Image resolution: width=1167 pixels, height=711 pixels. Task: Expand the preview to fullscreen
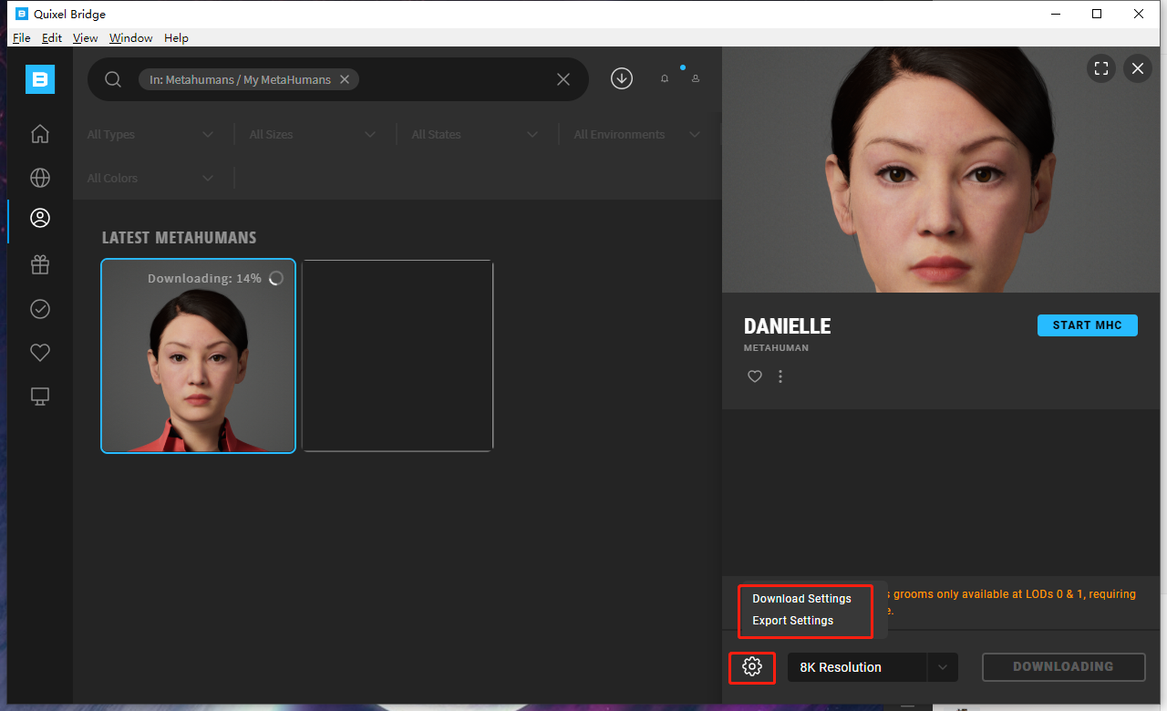(1101, 68)
